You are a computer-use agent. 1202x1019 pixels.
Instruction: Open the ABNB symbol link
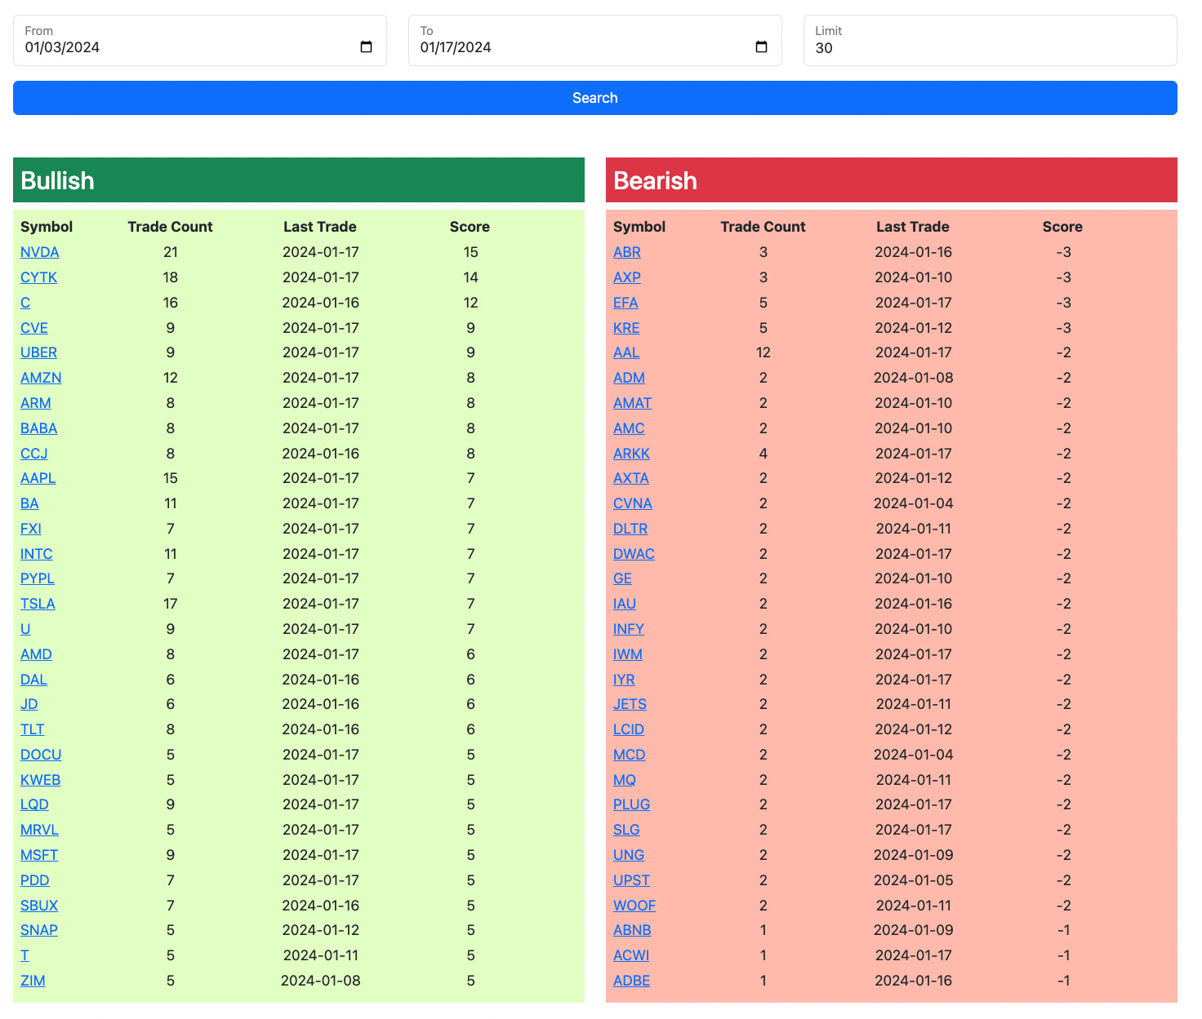click(x=632, y=930)
